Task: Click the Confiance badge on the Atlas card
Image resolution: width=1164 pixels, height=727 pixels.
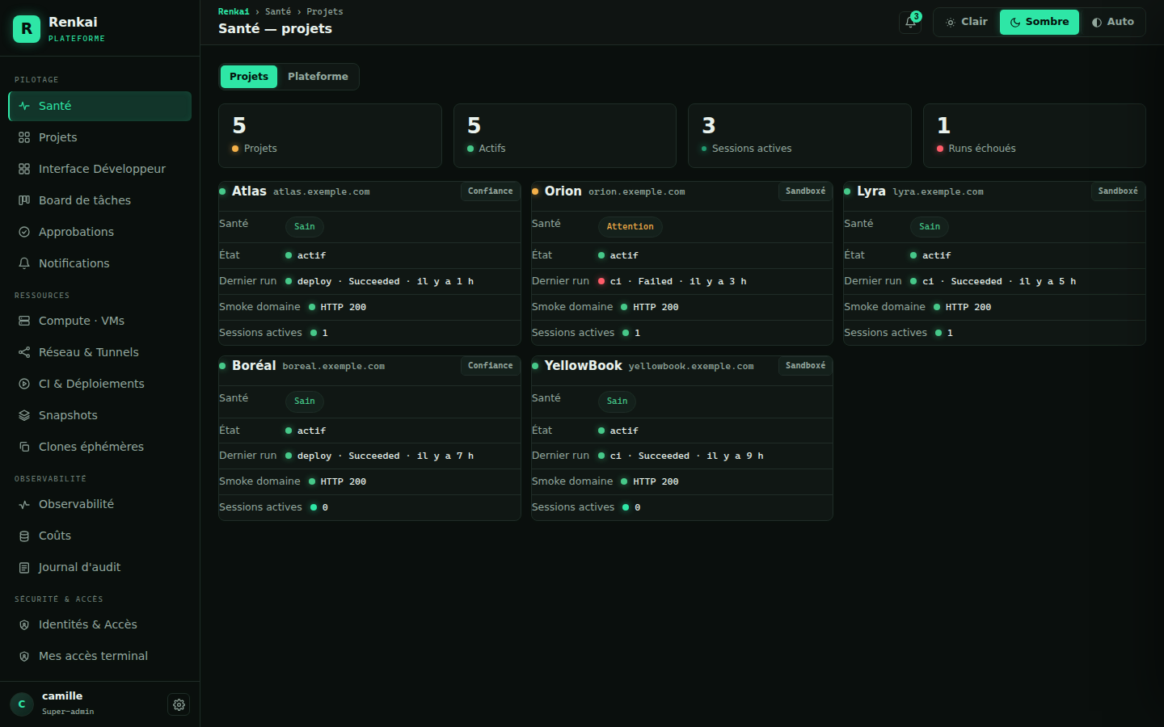Action: click(x=491, y=191)
